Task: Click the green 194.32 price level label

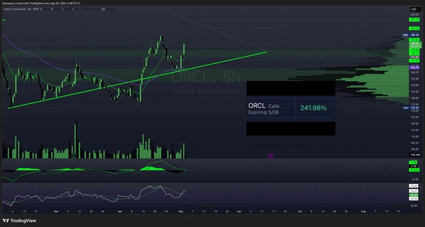Action: [x=414, y=28]
